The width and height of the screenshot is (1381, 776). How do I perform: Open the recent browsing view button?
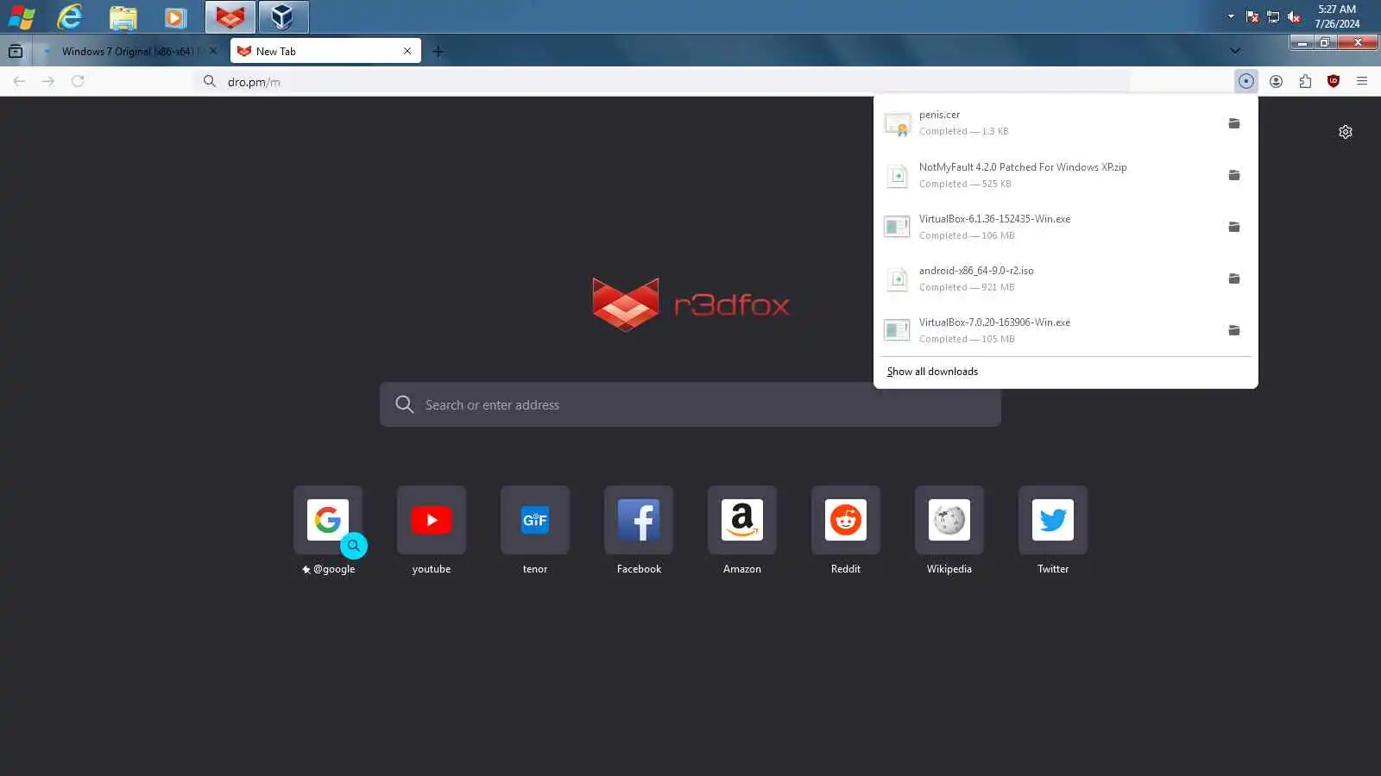pos(16,51)
